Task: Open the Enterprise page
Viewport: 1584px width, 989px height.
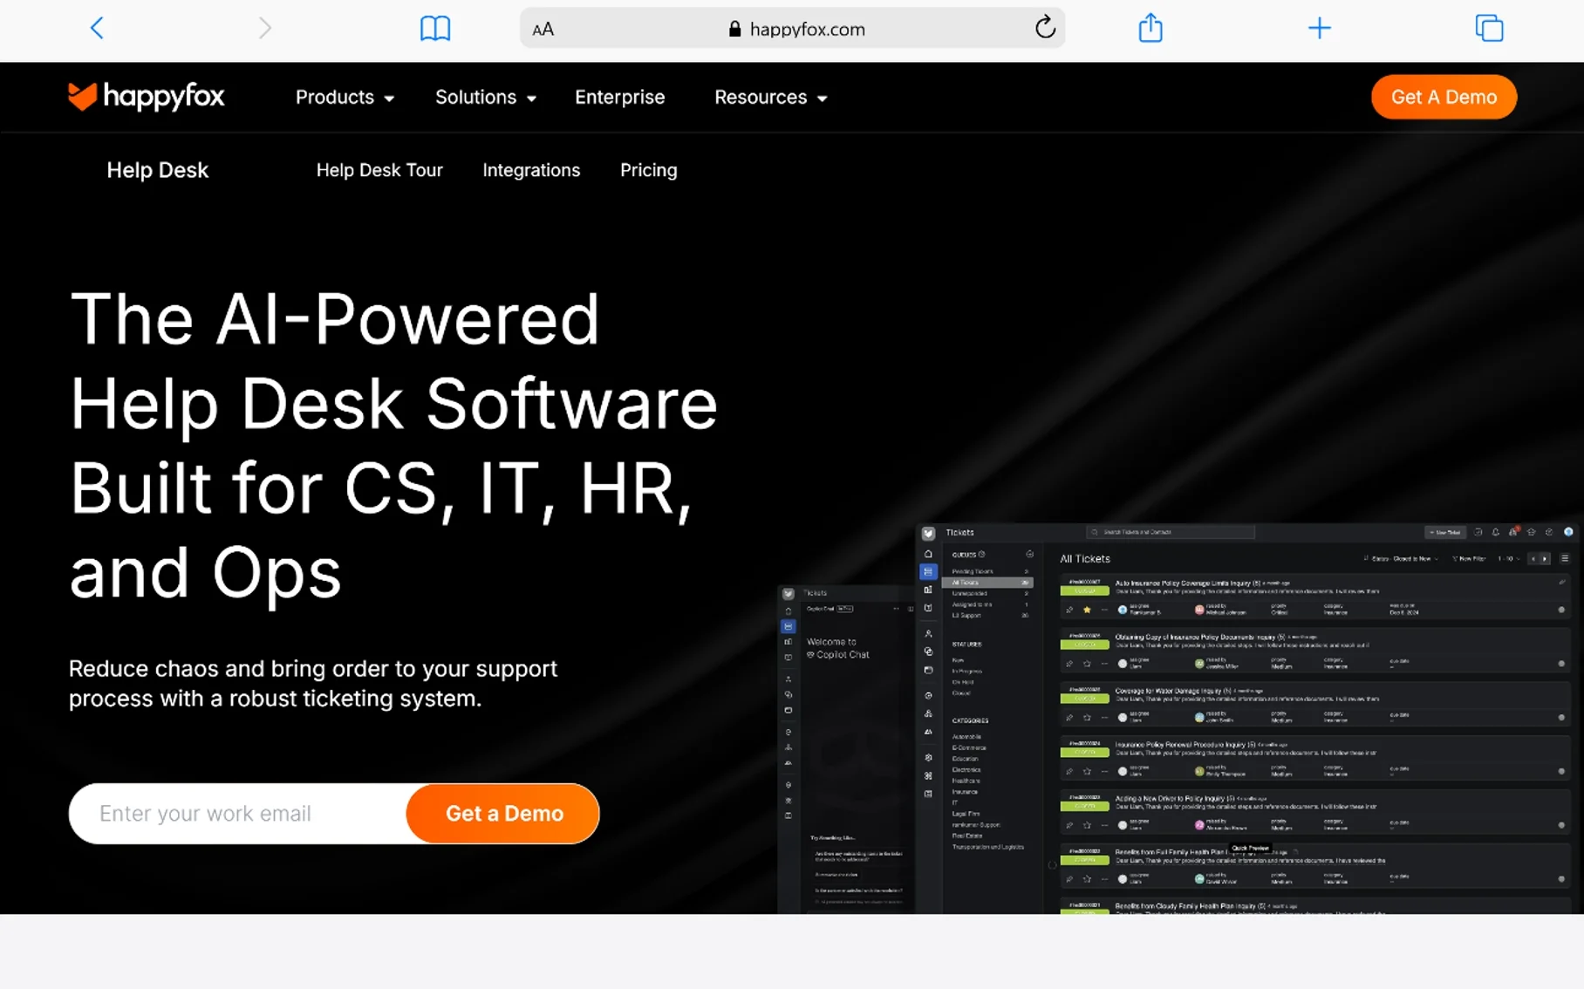Action: tap(619, 97)
